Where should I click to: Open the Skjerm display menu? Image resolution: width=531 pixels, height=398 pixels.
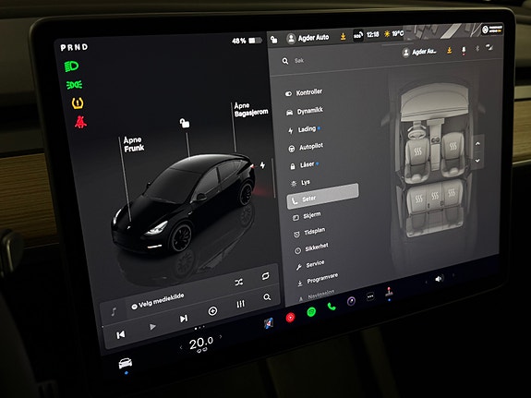click(x=307, y=216)
